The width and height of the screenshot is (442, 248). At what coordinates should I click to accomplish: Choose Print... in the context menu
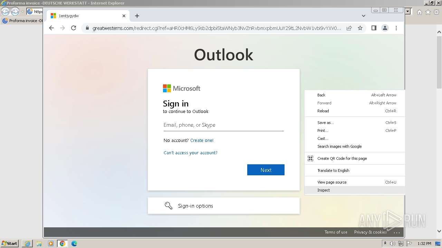click(355, 131)
